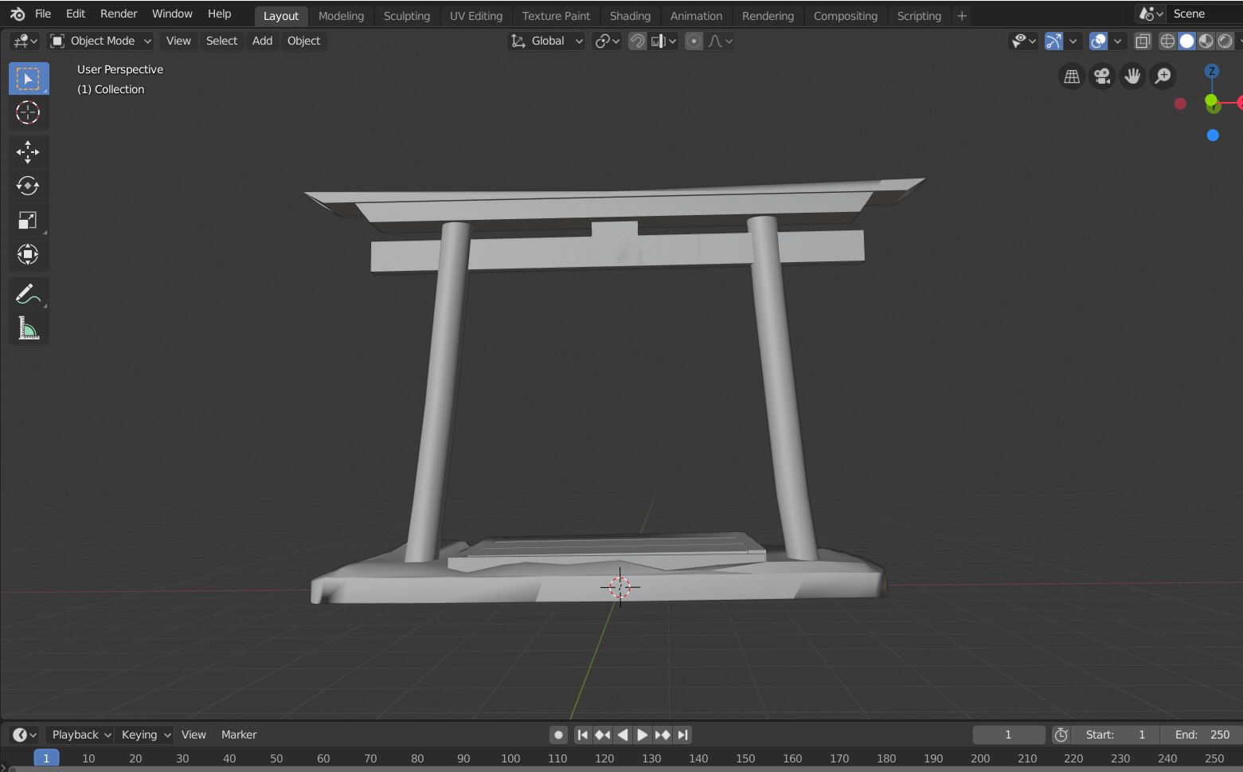
Task: Enable auto keying record button
Action: [x=559, y=735]
